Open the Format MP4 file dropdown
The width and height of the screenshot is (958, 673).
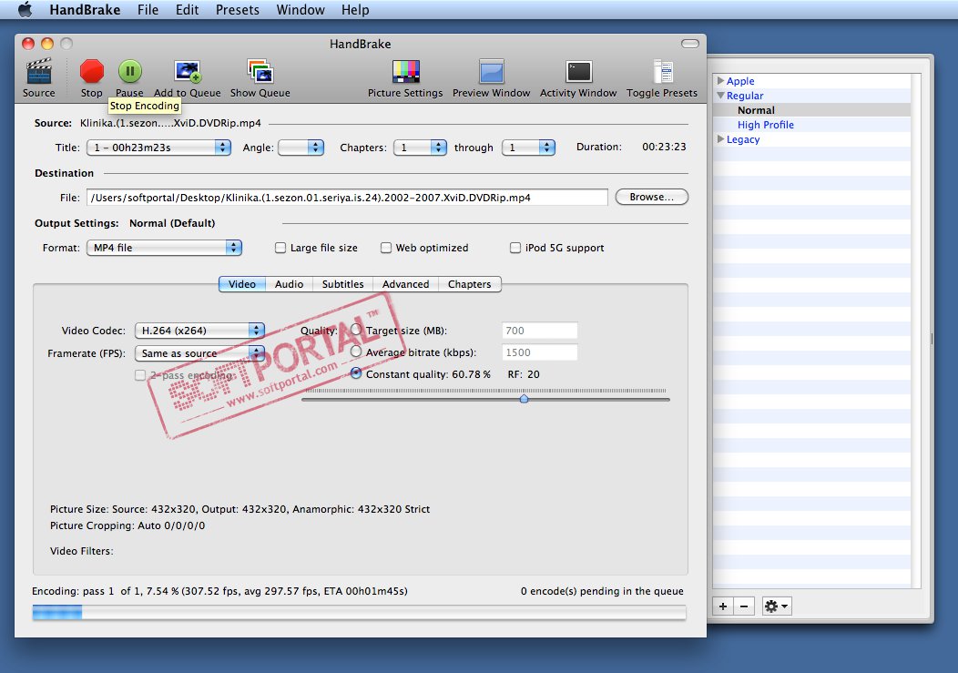click(164, 248)
